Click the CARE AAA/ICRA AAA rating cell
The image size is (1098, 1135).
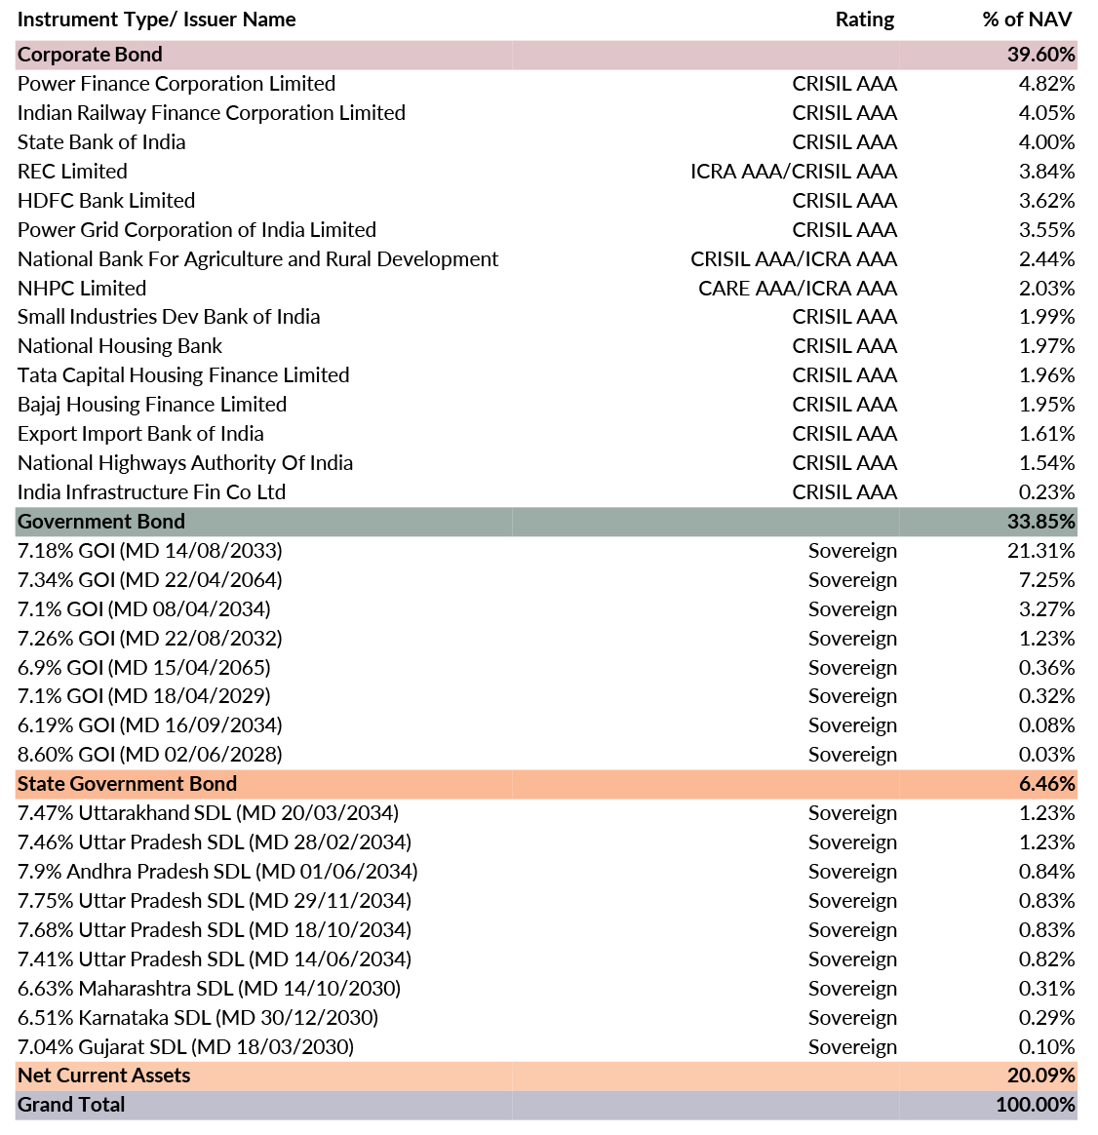[x=797, y=289]
